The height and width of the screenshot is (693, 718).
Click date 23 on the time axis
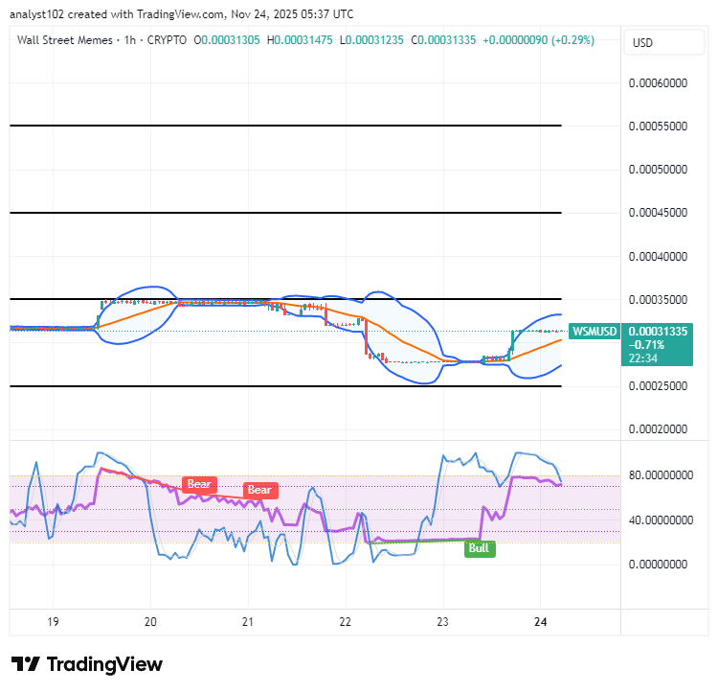(443, 622)
